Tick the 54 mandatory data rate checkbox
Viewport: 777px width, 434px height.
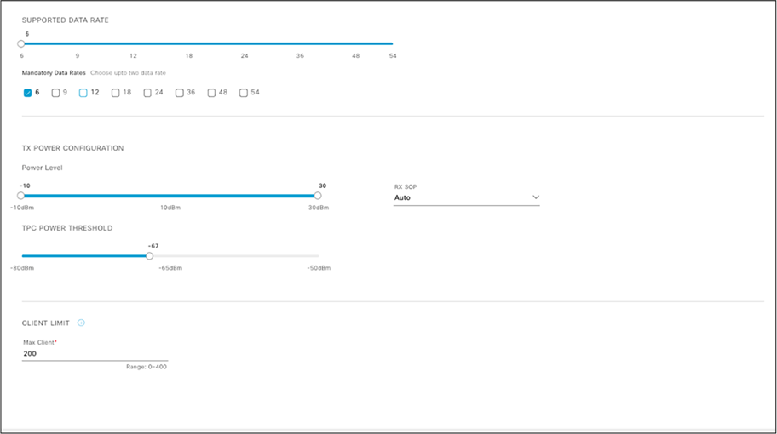coord(244,93)
